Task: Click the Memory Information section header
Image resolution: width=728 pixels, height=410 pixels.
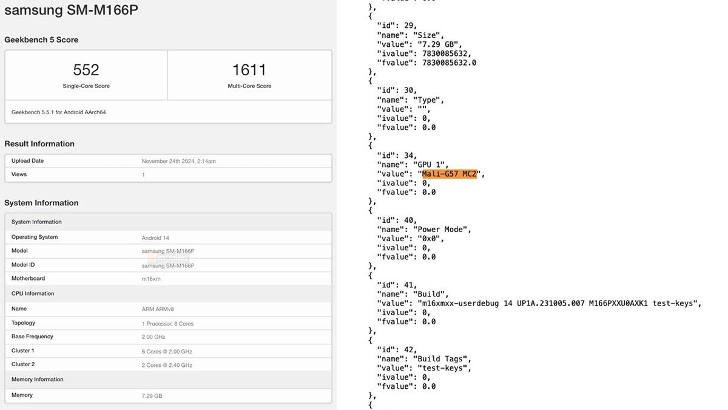Action: click(x=37, y=380)
